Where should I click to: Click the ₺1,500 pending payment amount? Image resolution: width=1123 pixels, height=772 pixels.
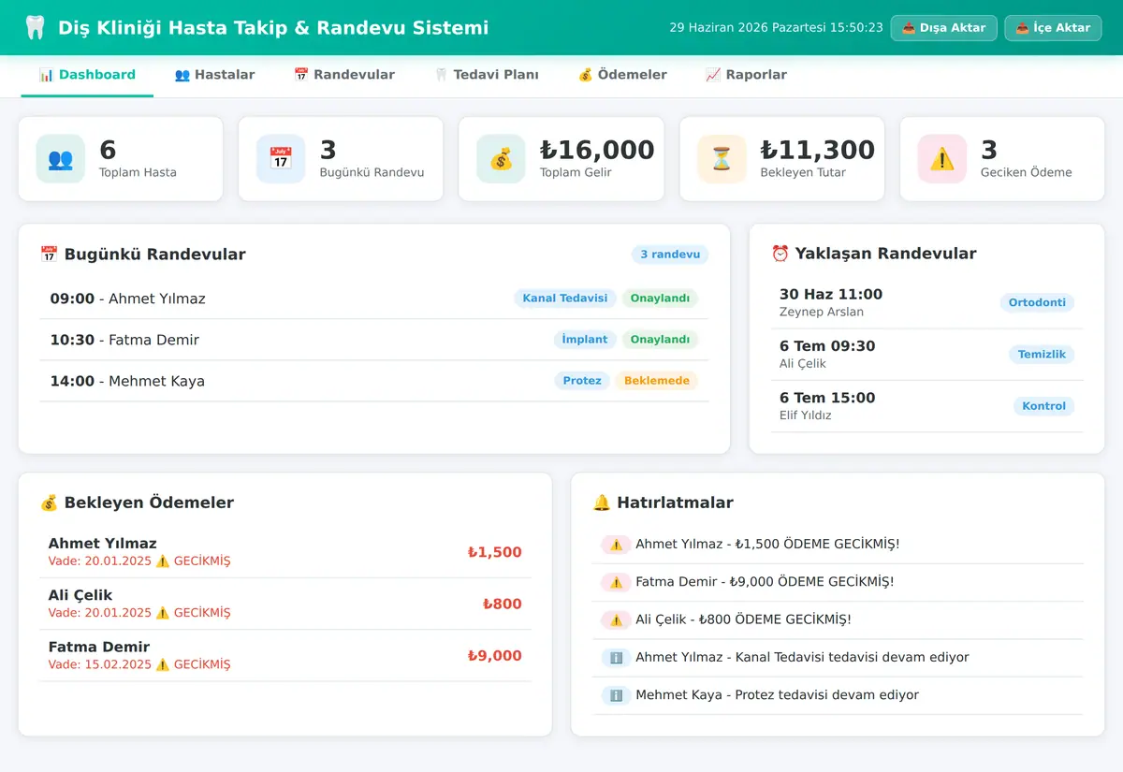(494, 552)
